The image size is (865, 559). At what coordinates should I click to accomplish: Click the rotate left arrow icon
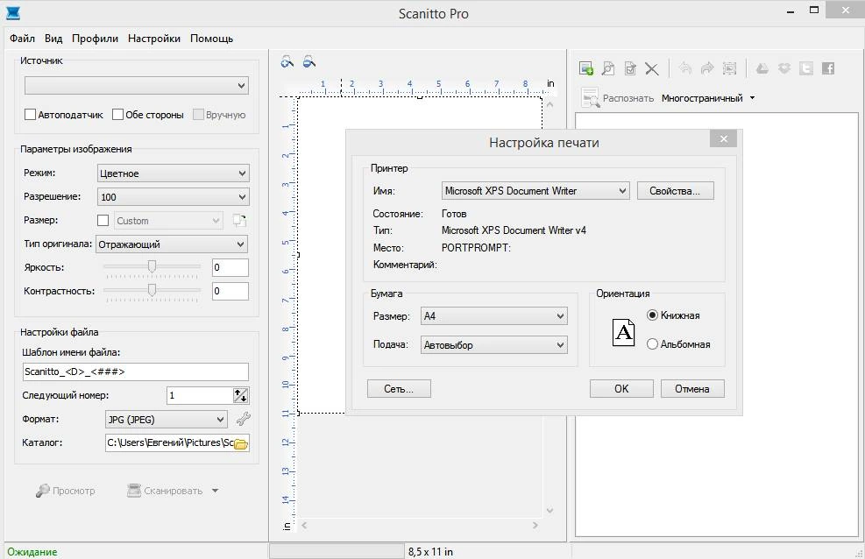[685, 67]
